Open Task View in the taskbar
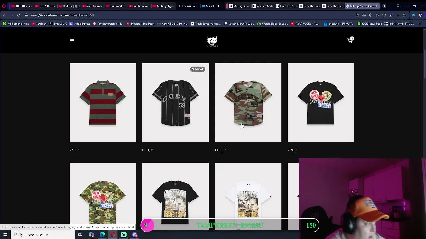The image size is (426, 239). click(x=80, y=235)
